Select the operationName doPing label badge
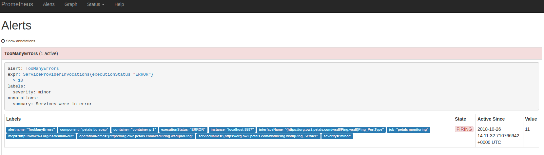Image resolution: width=544 pixels, height=155 pixels. [136, 136]
